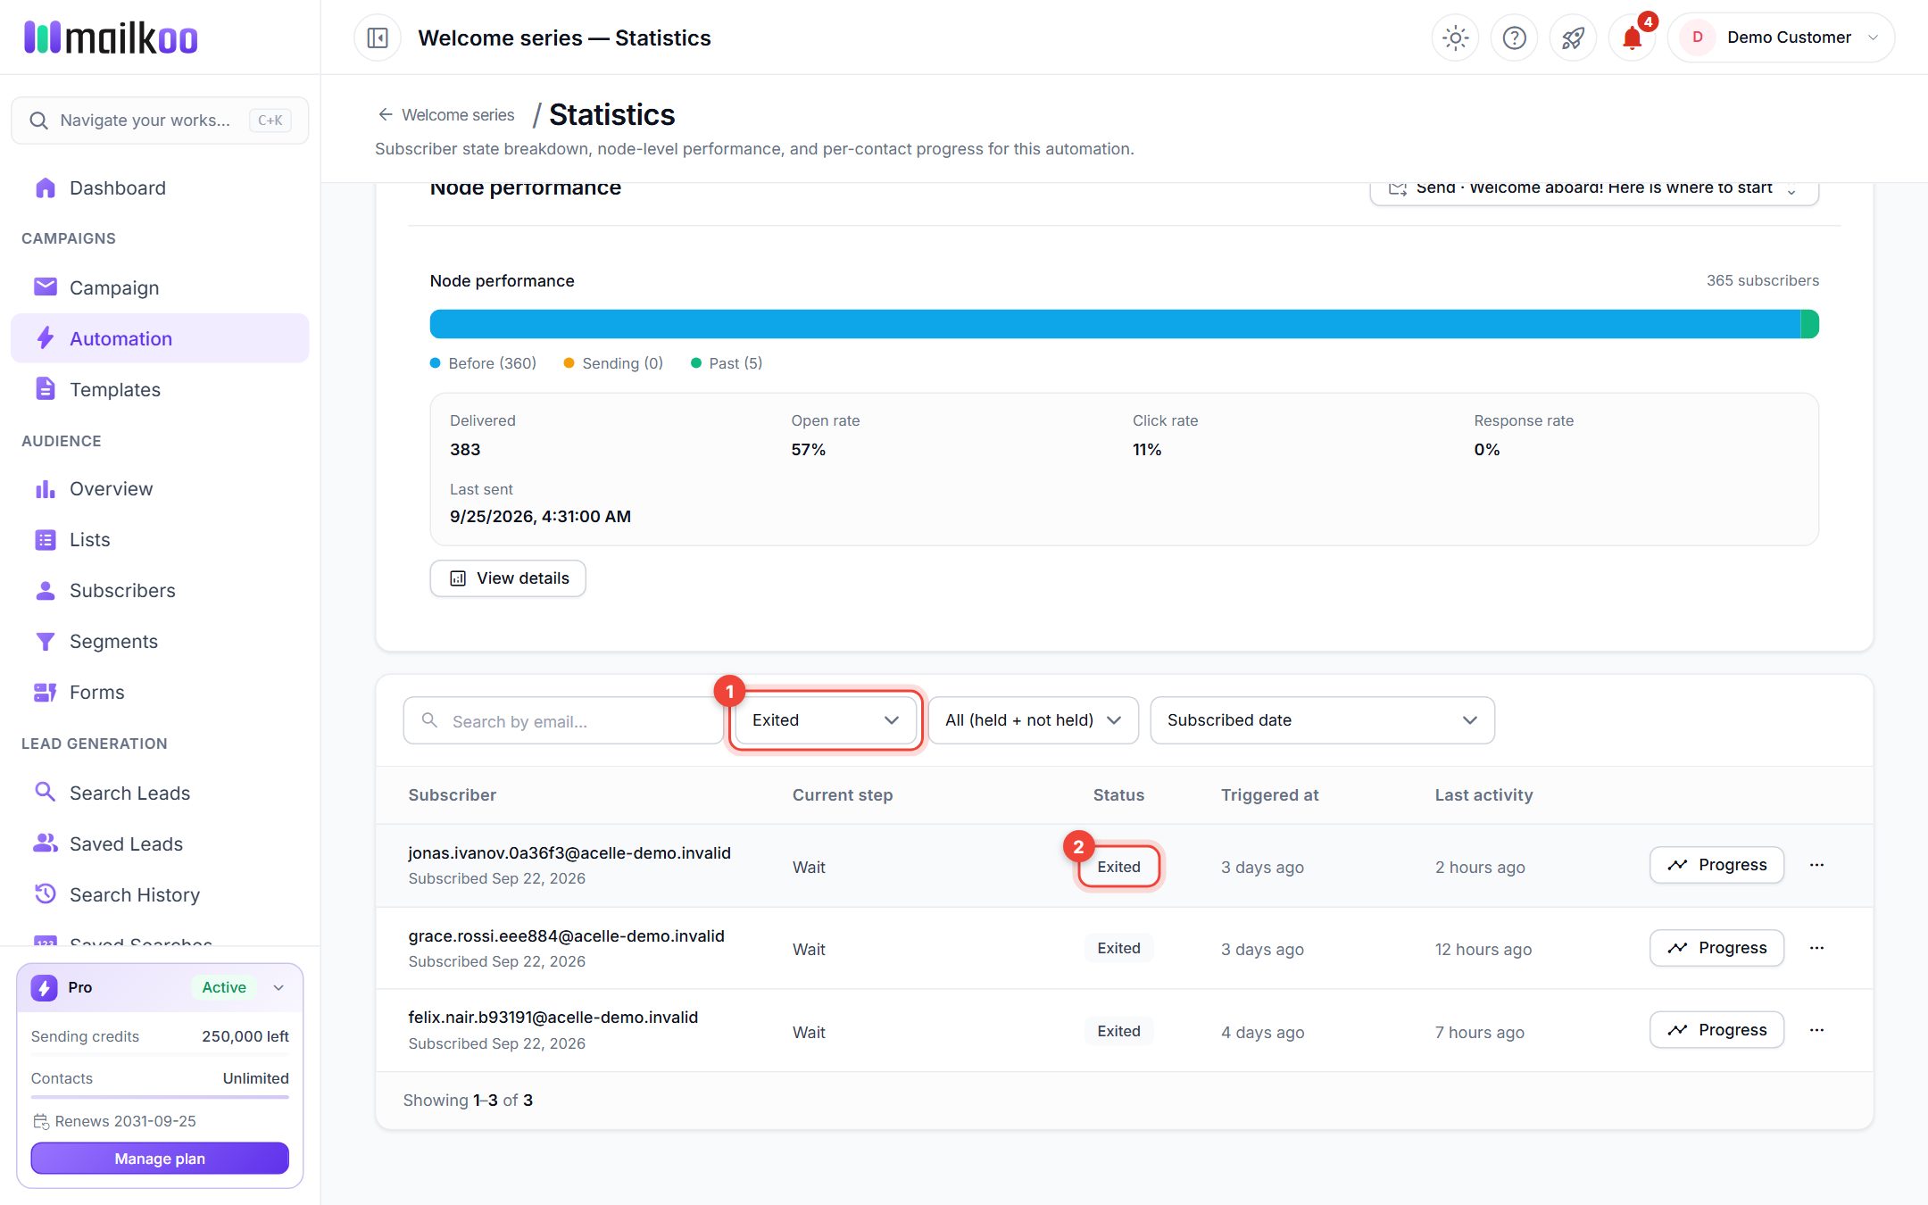This screenshot has width=1928, height=1205.
Task: Collapse the sidebar panel icon
Action: [378, 37]
